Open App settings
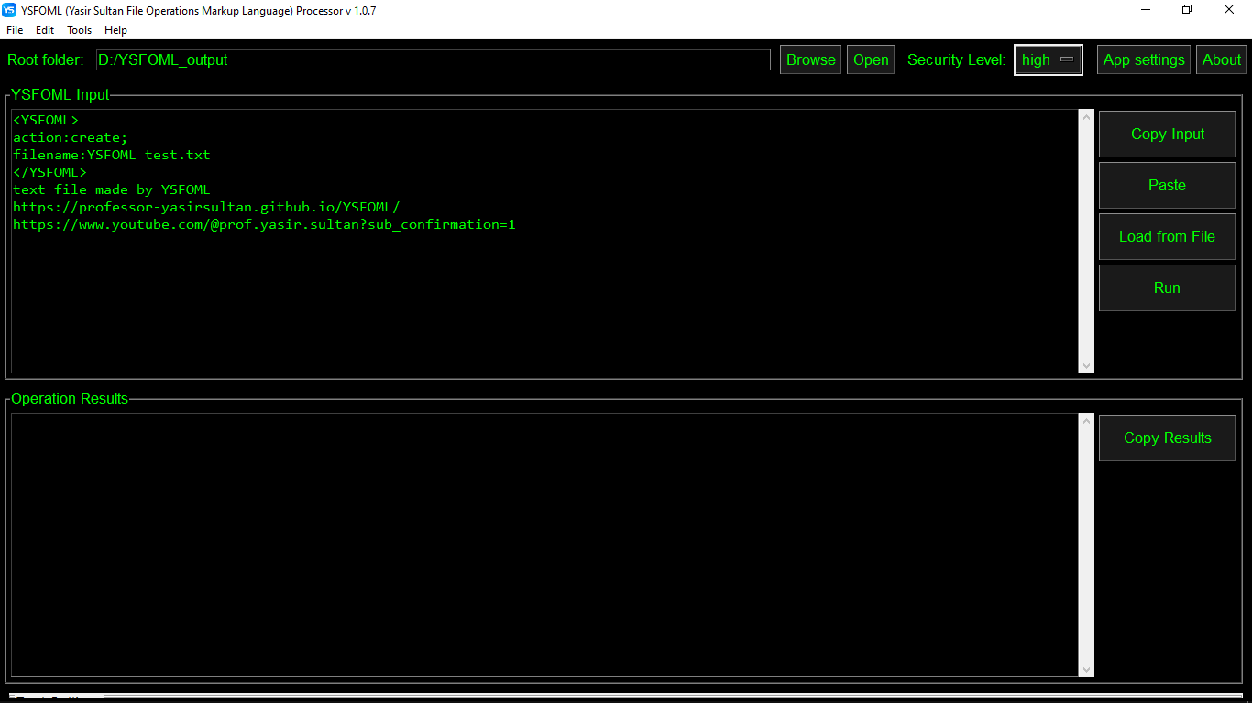This screenshot has width=1252, height=703. pyautogui.click(x=1144, y=59)
